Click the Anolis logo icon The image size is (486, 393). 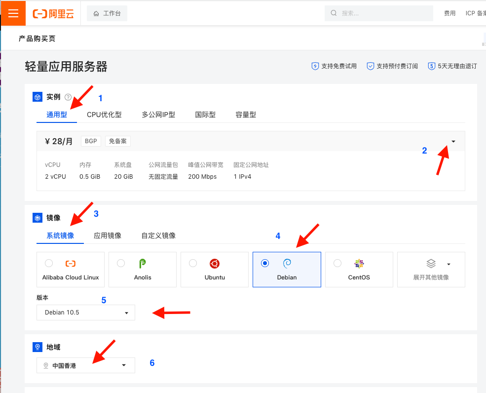tap(143, 264)
